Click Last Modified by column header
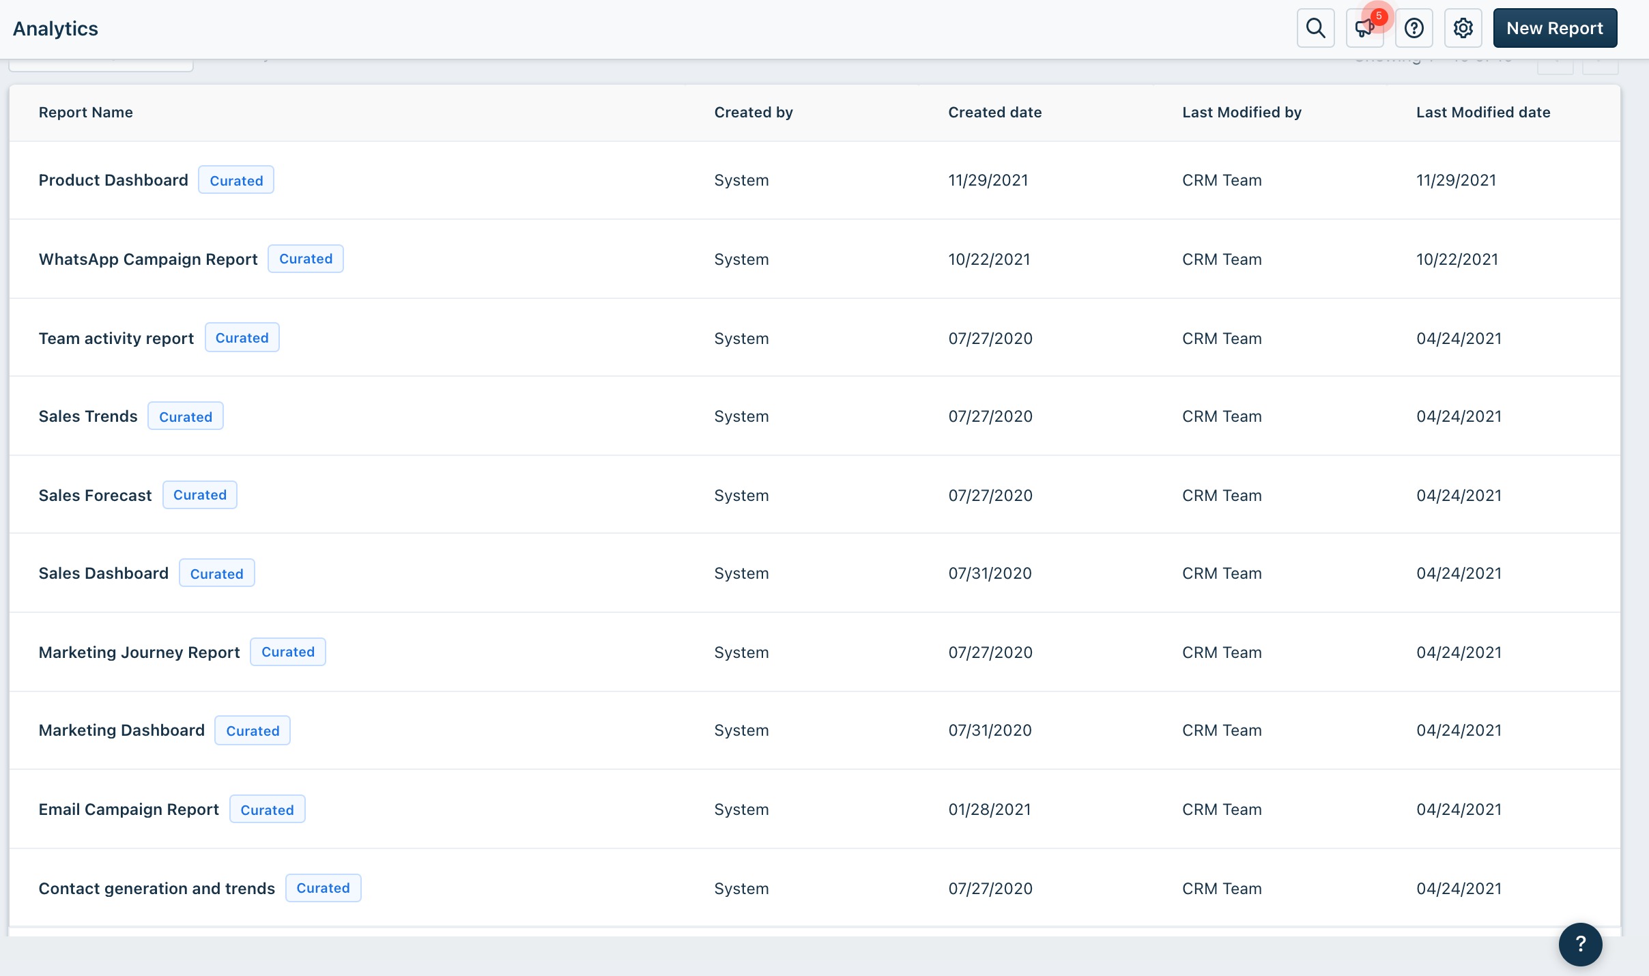This screenshot has height=976, width=1649. point(1242,113)
